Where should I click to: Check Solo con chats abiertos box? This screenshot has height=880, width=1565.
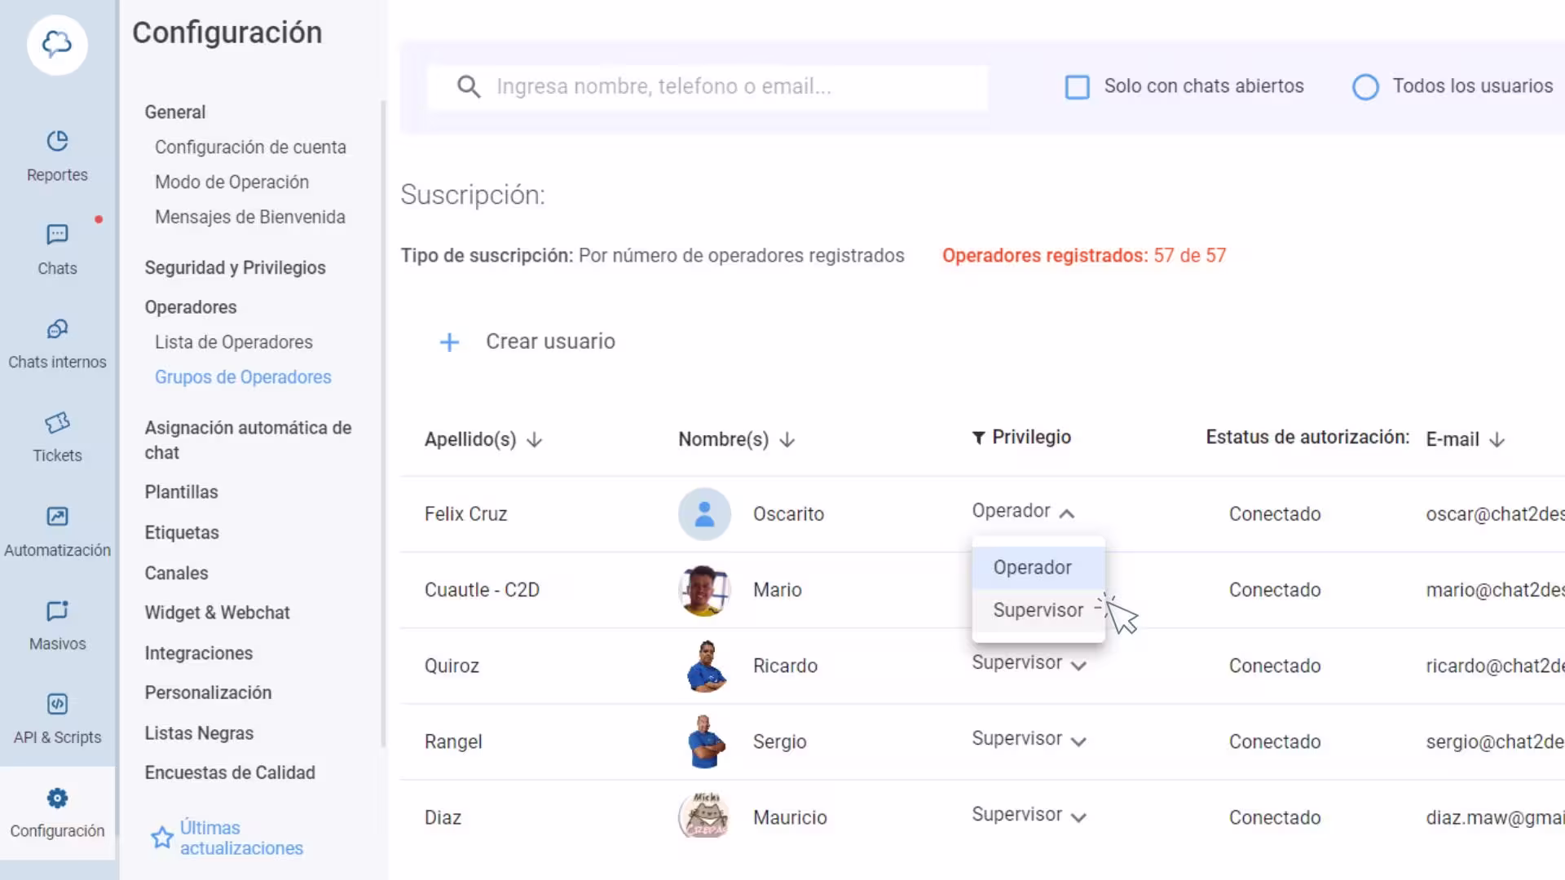(x=1077, y=87)
